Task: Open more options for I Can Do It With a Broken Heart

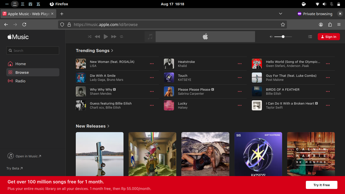Action: click(x=328, y=105)
